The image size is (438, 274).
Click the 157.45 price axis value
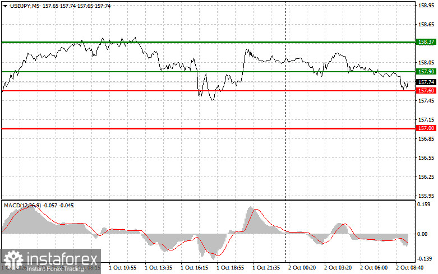tap(426, 100)
